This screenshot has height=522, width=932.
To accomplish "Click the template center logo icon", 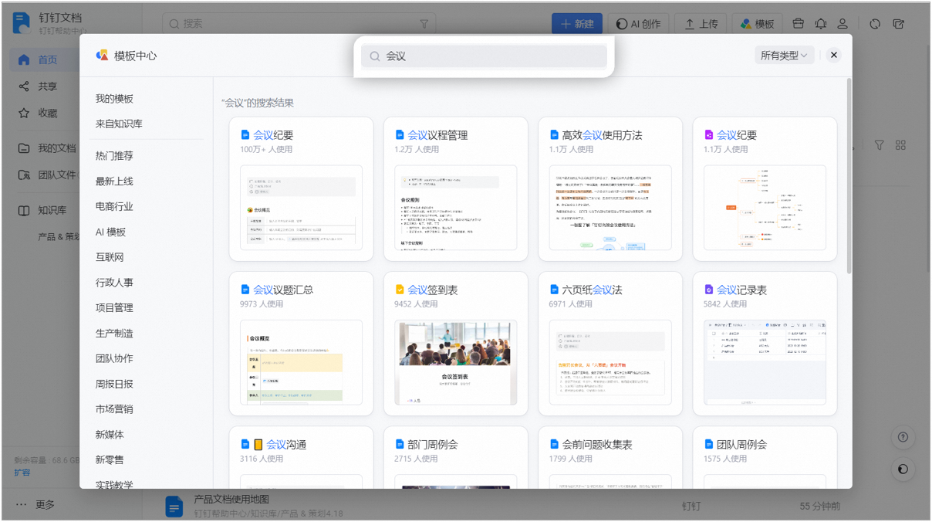I will pos(102,56).
